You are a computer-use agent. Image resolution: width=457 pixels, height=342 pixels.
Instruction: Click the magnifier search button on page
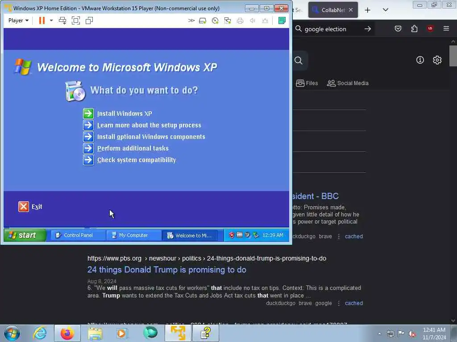[299, 60]
